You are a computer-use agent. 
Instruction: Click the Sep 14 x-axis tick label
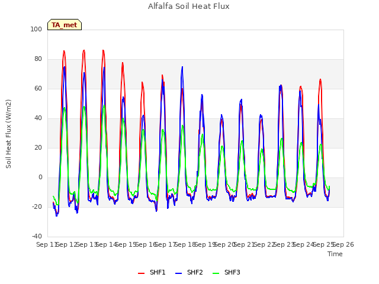point(107,244)
